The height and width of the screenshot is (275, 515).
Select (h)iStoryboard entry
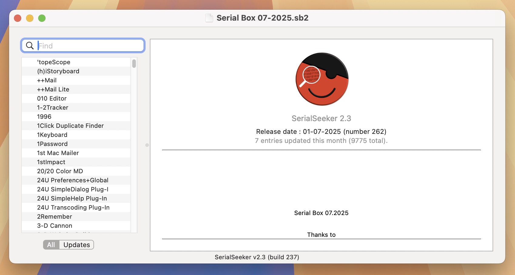76,71
